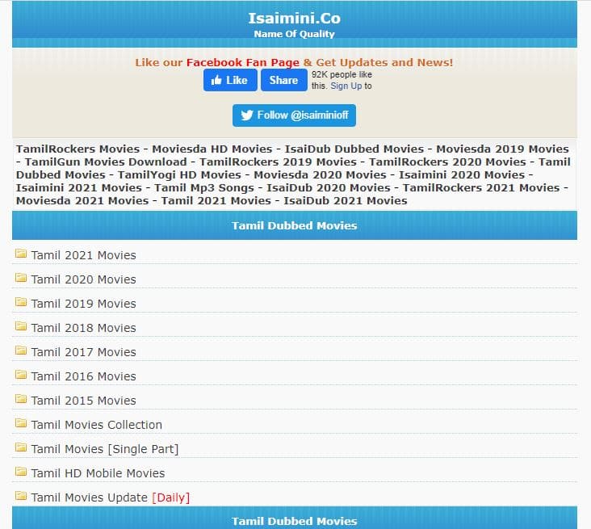Click the Moviesda 2019 Movies link
The width and height of the screenshot is (591, 529).
coord(502,149)
